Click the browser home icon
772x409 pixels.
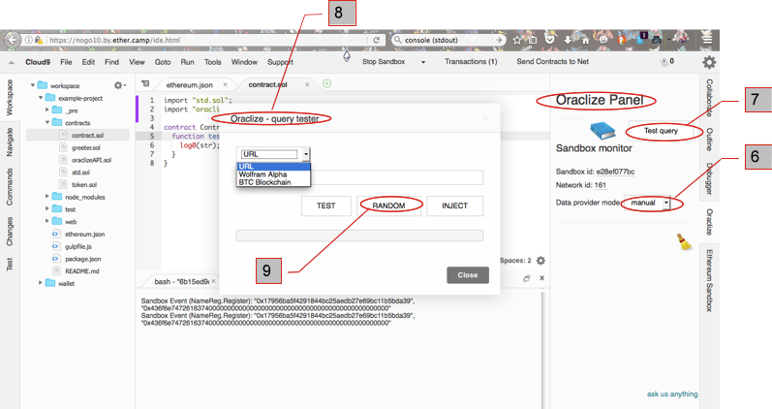point(585,40)
